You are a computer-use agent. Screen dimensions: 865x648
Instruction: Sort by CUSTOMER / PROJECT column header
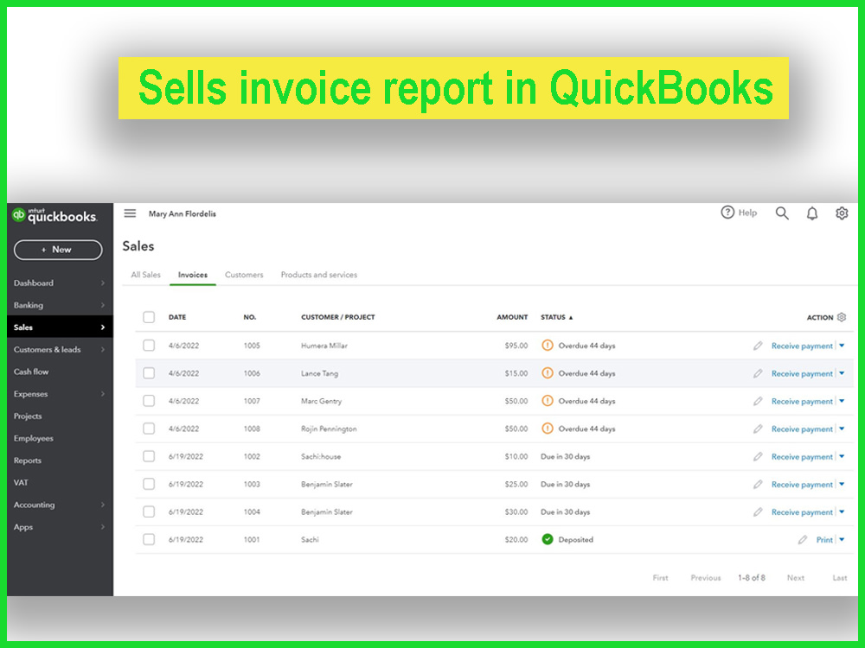click(337, 317)
